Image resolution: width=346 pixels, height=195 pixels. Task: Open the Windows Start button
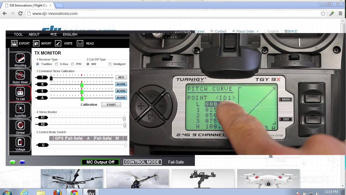click(7, 192)
